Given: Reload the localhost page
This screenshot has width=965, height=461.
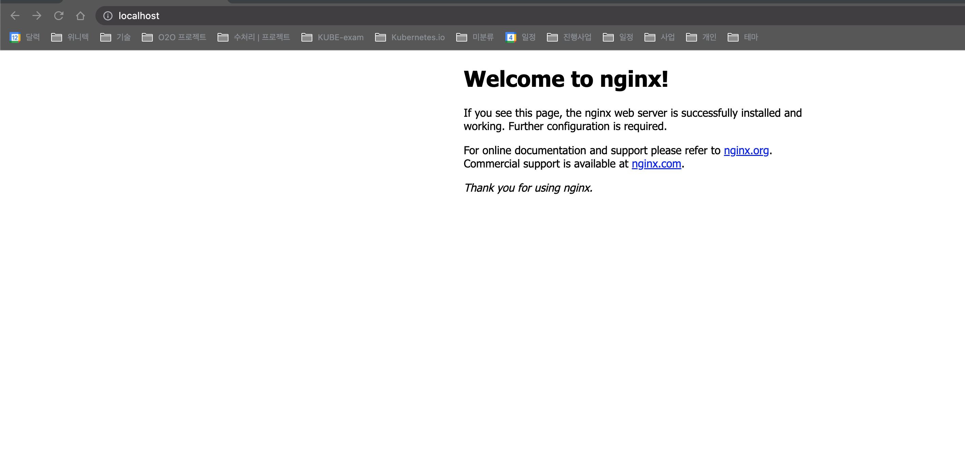Looking at the screenshot, I should [x=58, y=16].
